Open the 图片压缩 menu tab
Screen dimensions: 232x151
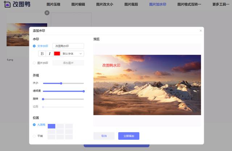click(53, 4)
